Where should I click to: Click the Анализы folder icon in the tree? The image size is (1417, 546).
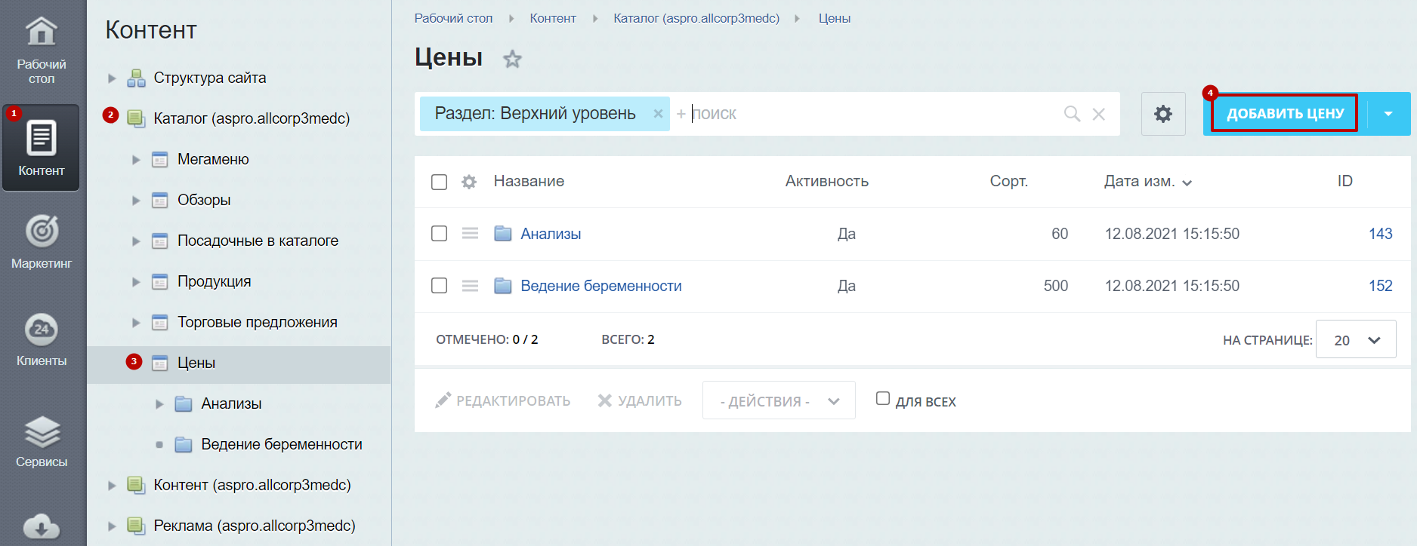(x=184, y=403)
